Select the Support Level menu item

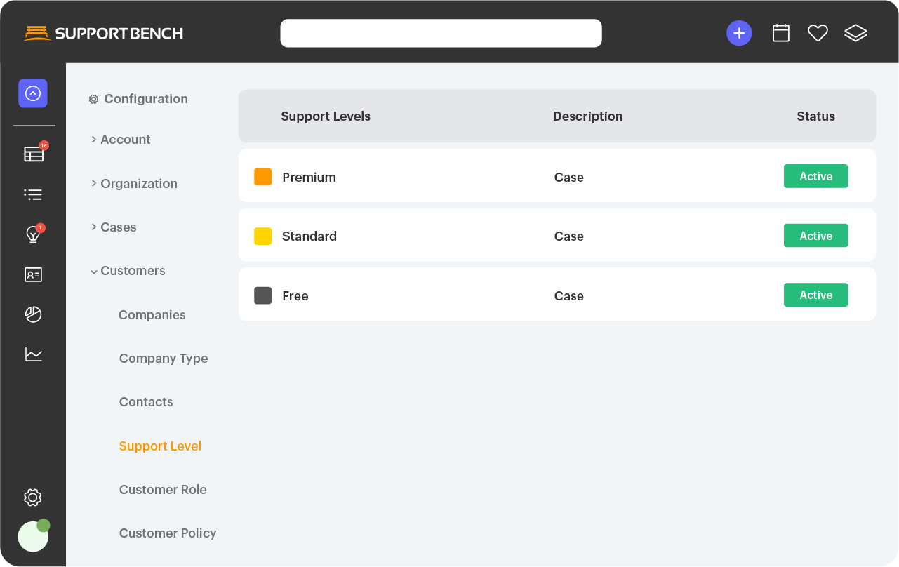point(160,446)
